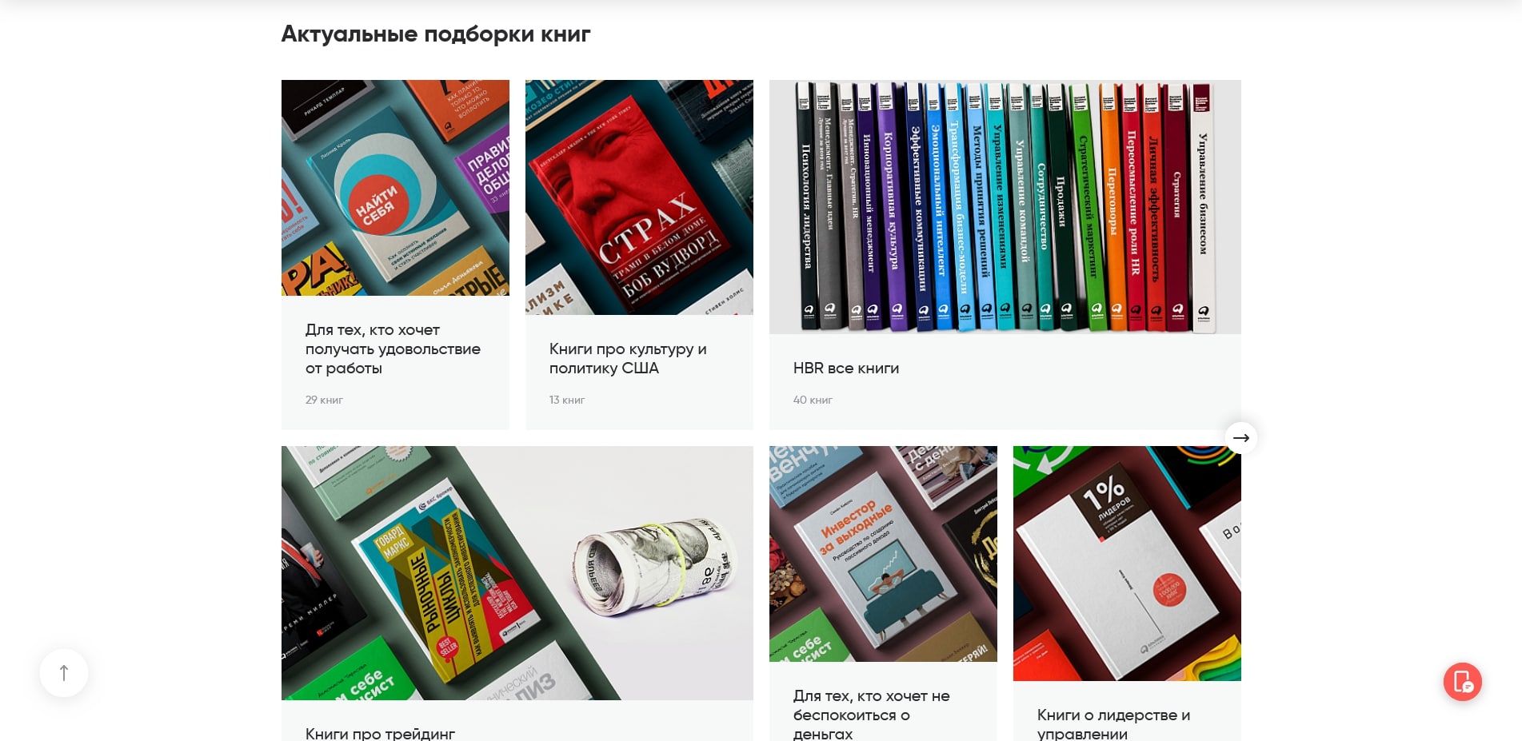The width and height of the screenshot is (1522, 741).
Task: Open the 'Книги про трейдинг' collection
Action: point(380,733)
